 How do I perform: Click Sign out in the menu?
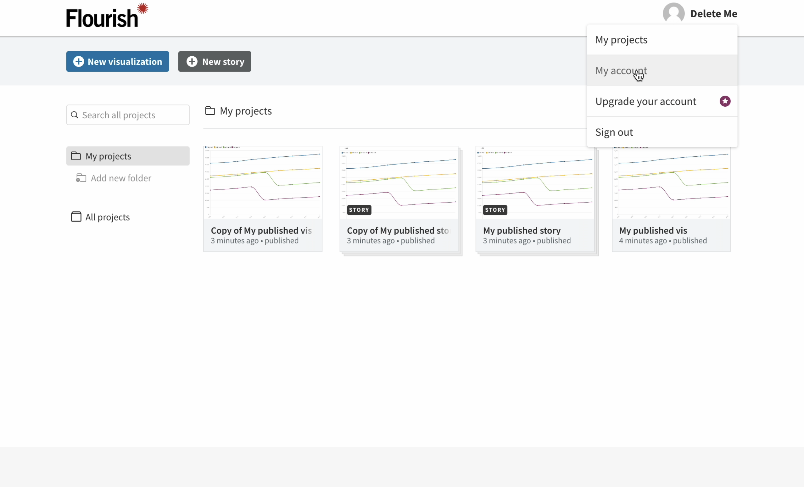click(614, 132)
